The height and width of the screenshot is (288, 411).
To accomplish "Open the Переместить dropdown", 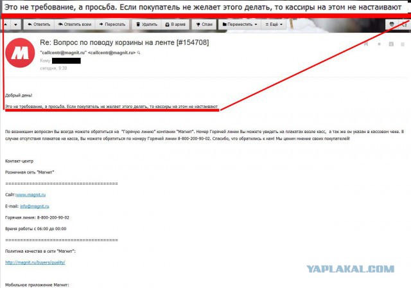I will (240, 24).
